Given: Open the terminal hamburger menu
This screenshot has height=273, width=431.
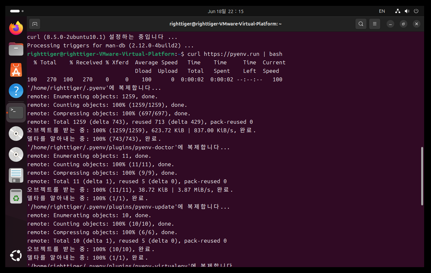Looking at the screenshot, I should coord(374,24).
